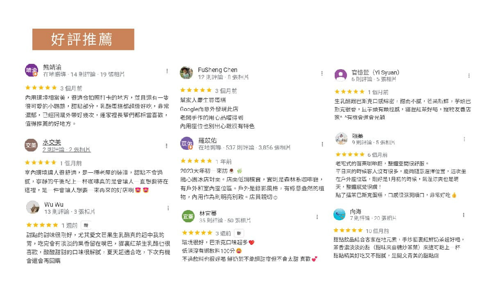Click FuSheng Chen's profile photo
The width and height of the screenshot is (492, 287).
[186, 72]
